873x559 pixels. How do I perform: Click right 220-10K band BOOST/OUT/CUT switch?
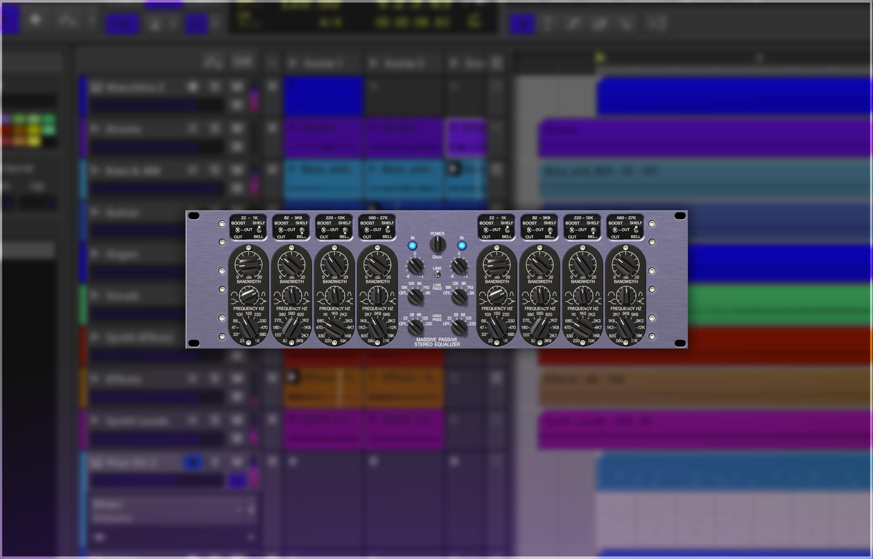[x=572, y=230]
